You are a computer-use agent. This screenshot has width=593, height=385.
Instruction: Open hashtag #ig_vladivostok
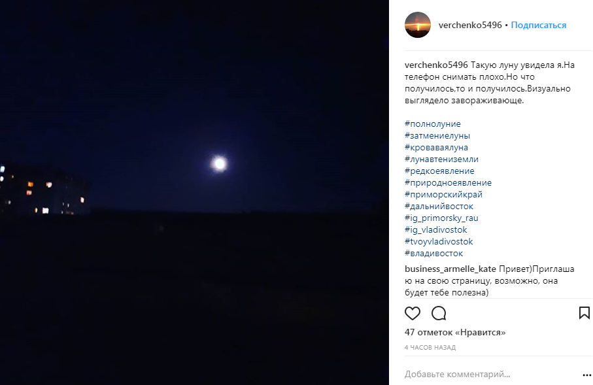(x=435, y=229)
